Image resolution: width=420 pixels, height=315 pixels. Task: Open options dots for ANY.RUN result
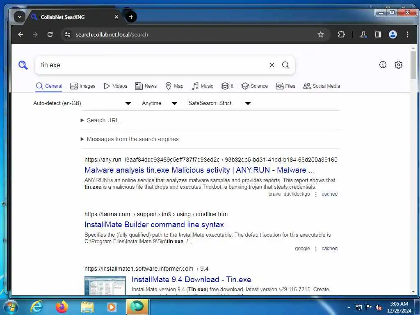pos(316,194)
